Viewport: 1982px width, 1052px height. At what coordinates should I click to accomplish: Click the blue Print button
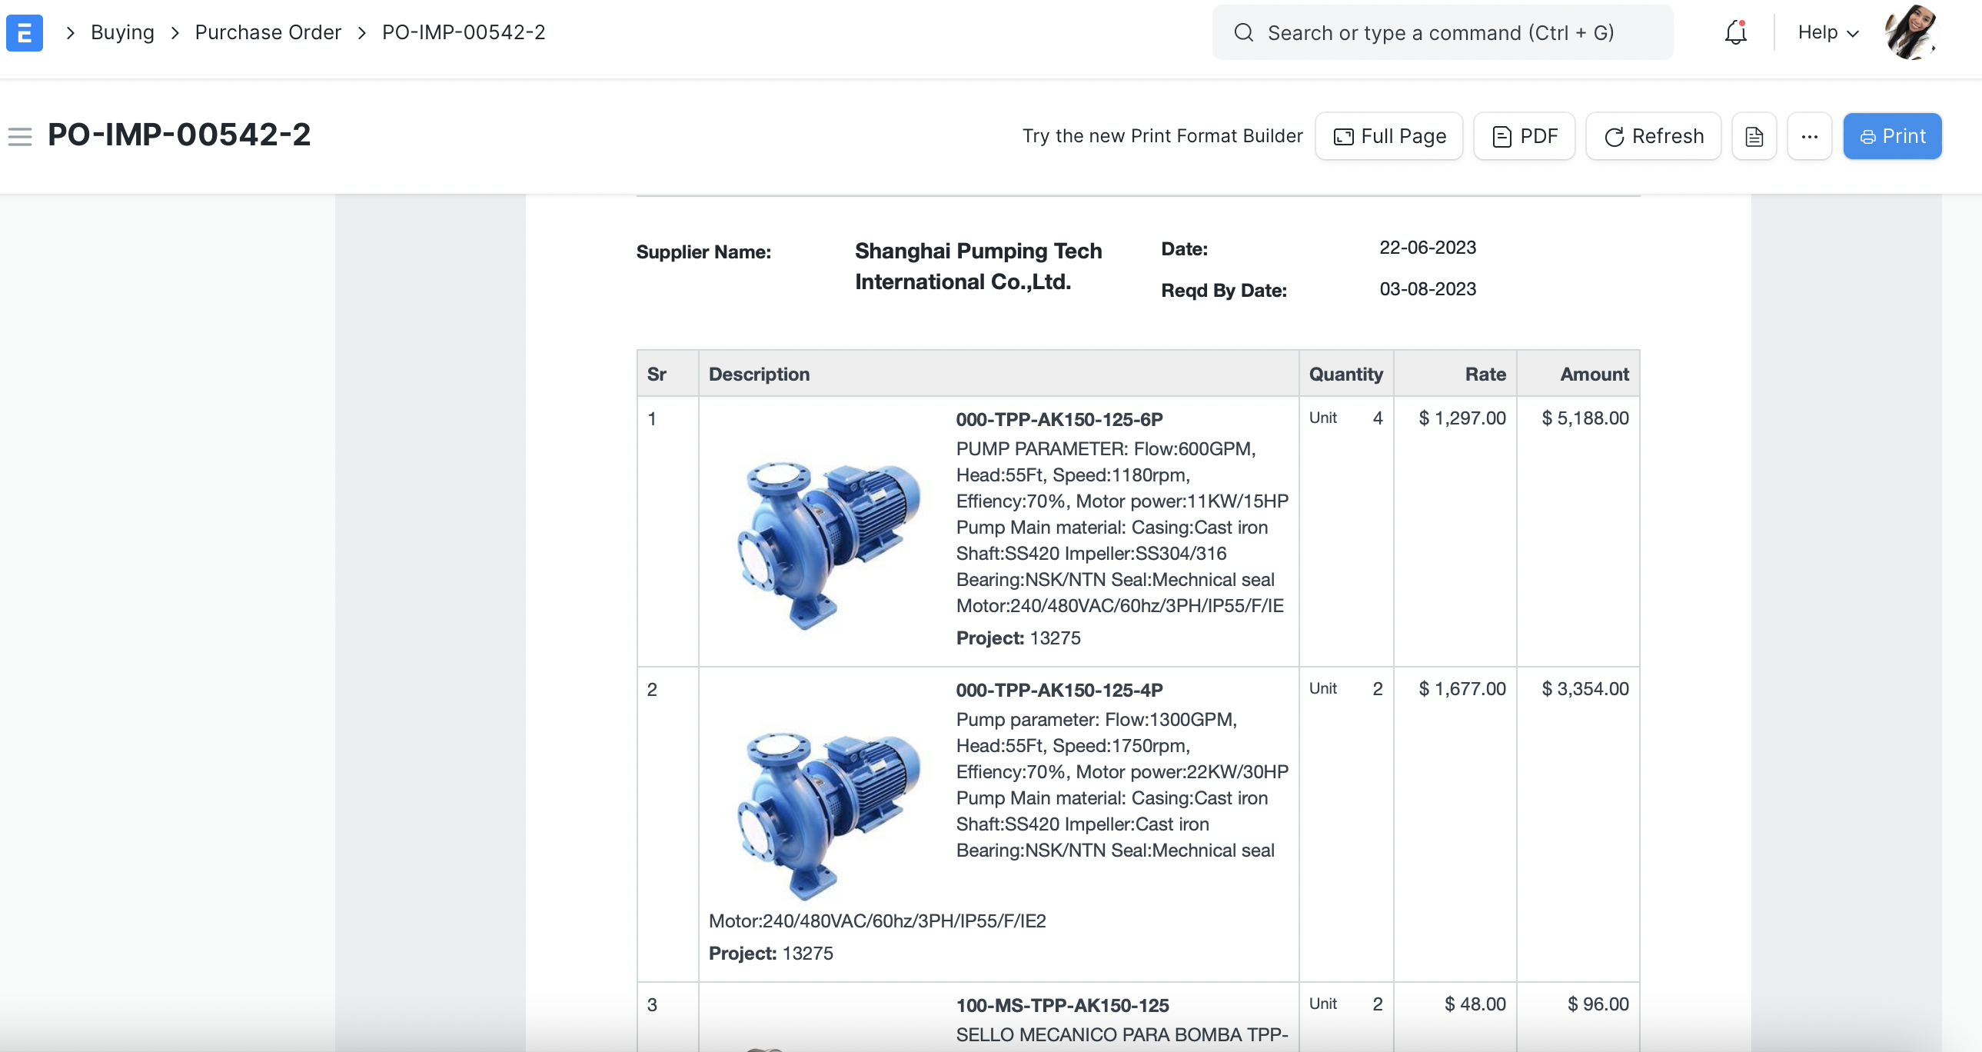pyautogui.click(x=1893, y=135)
